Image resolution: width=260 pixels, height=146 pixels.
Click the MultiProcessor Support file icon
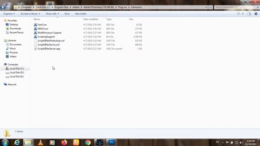coord(35,32)
